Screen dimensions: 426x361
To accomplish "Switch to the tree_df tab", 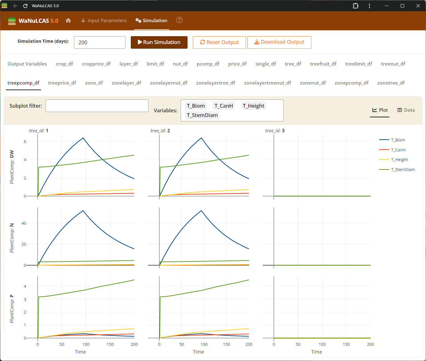I will (x=293, y=64).
